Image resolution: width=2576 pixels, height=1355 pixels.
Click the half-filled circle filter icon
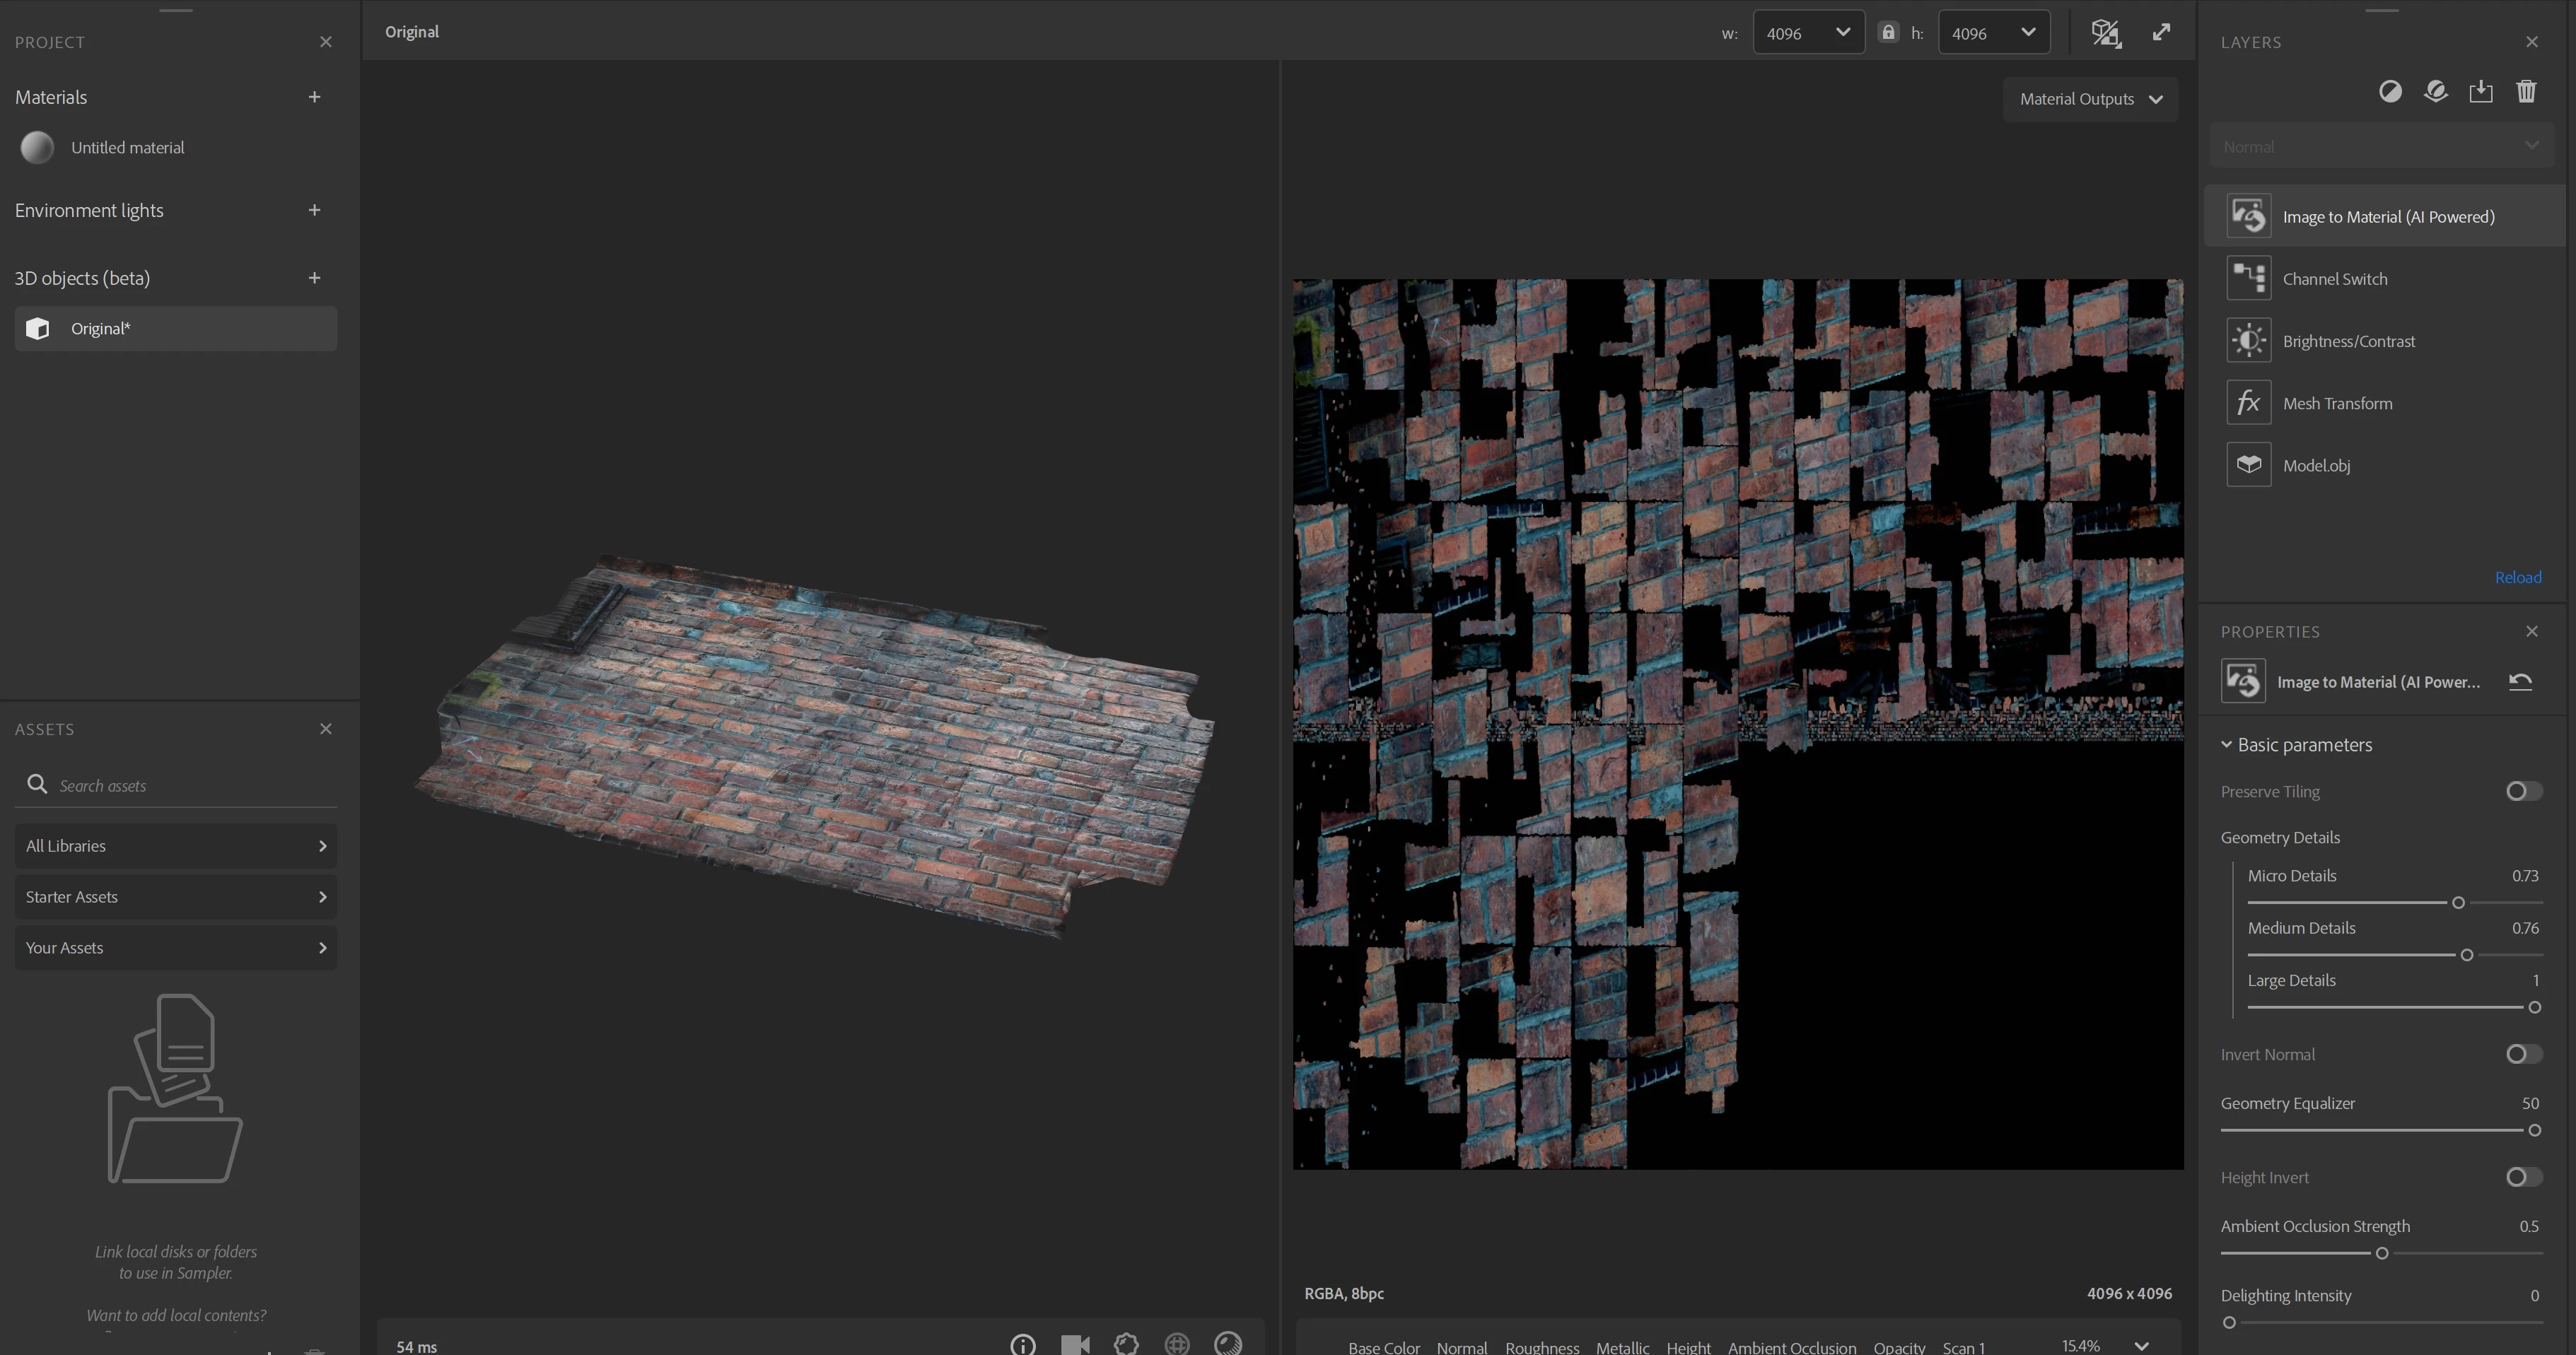click(2389, 92)
